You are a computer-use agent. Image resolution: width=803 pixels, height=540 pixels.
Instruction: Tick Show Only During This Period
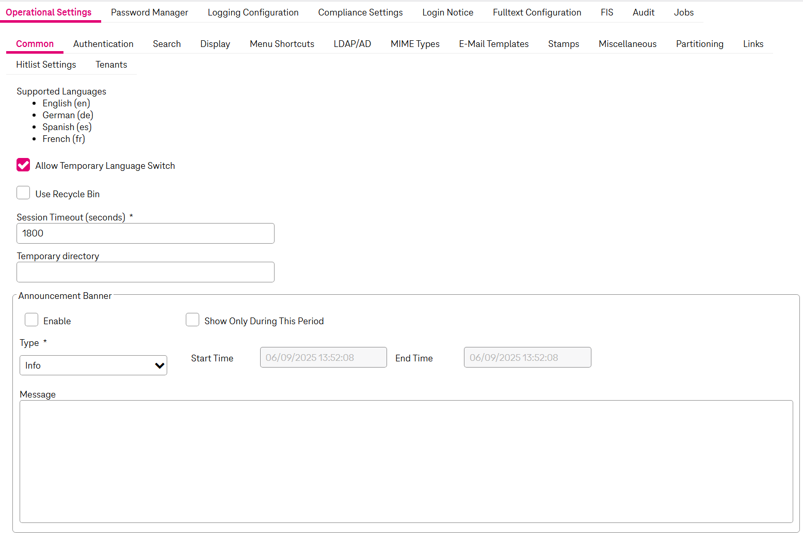(x=192, y=320)
